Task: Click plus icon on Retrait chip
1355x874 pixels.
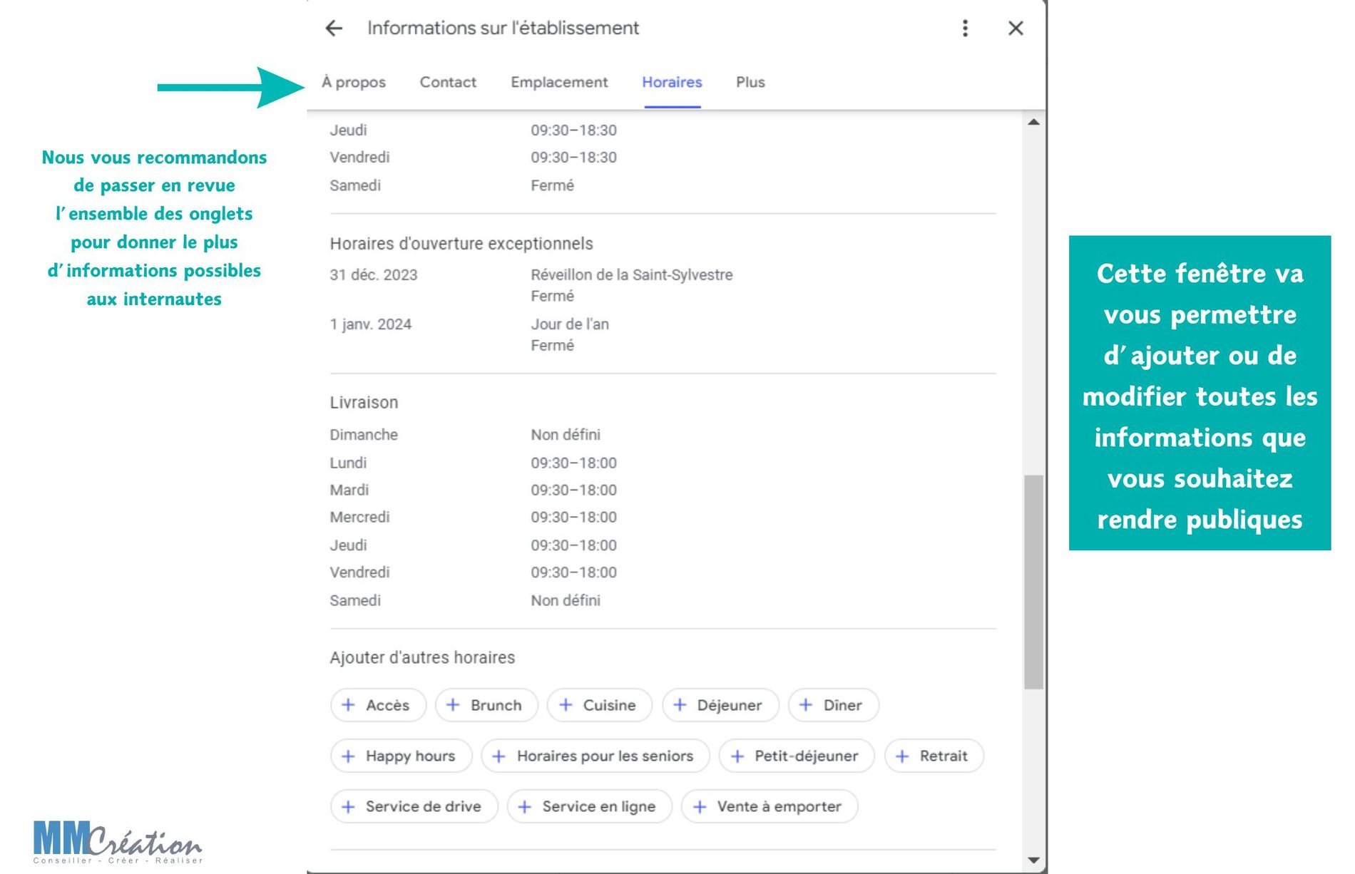Action: pos(902,756)
